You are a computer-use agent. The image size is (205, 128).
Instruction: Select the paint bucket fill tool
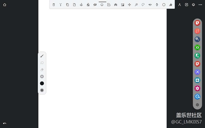pyautogui.click(x=171, y=5)
